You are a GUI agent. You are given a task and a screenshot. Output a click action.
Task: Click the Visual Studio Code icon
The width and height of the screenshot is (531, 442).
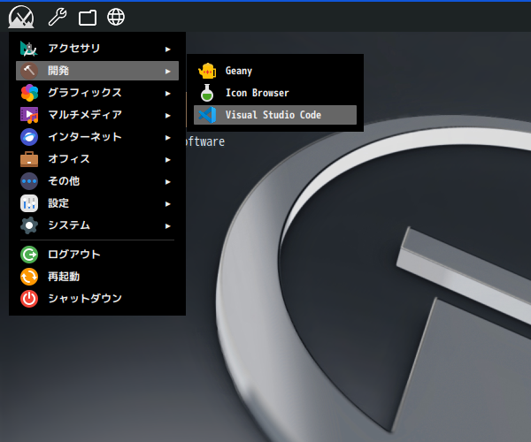(207, 115)
